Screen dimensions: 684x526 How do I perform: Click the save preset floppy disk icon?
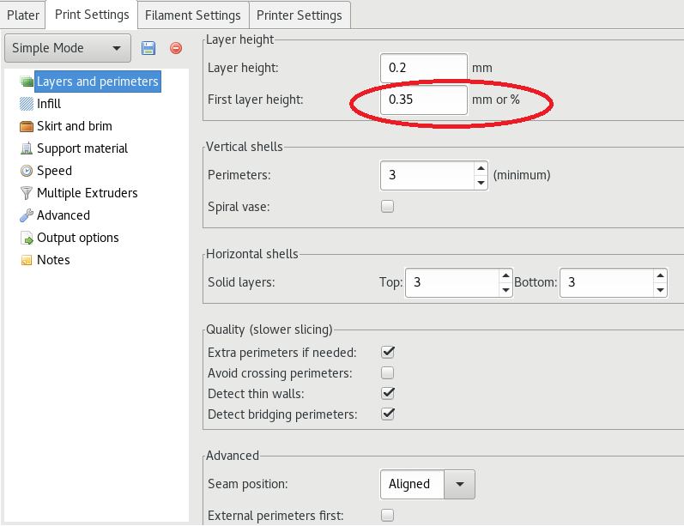click(x=148, y=49)
